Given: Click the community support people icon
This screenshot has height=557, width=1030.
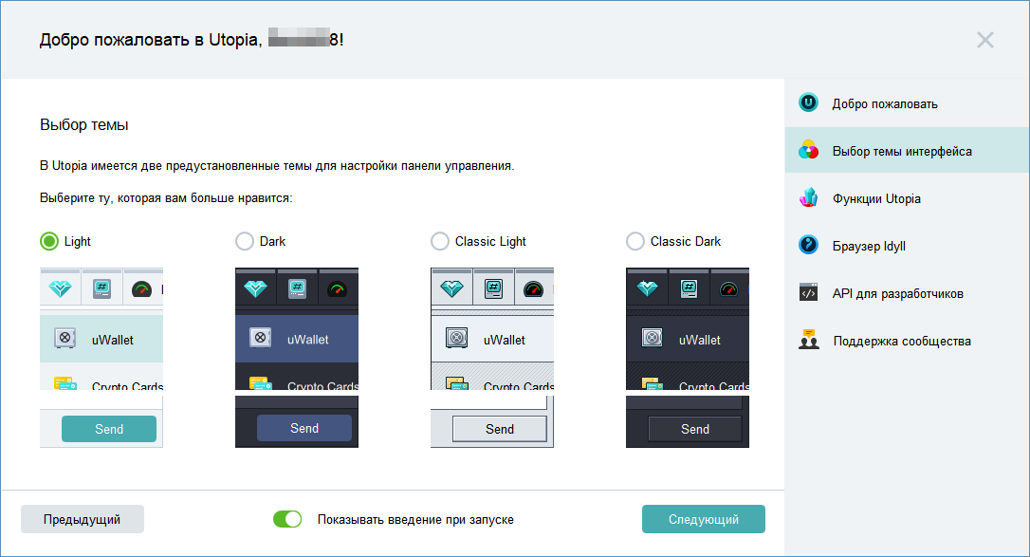Looking at the screenshot, I should pyautogui.click(x=809, y=340).
